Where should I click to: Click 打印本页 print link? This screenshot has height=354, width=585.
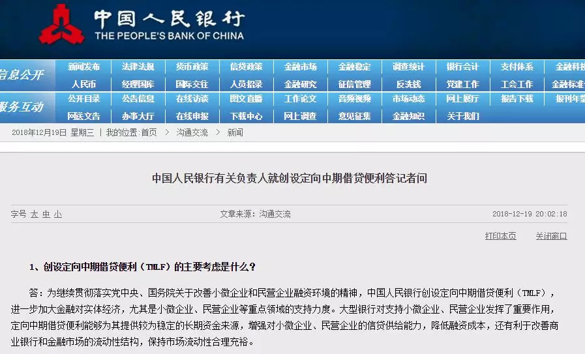(x=501, y=236)
